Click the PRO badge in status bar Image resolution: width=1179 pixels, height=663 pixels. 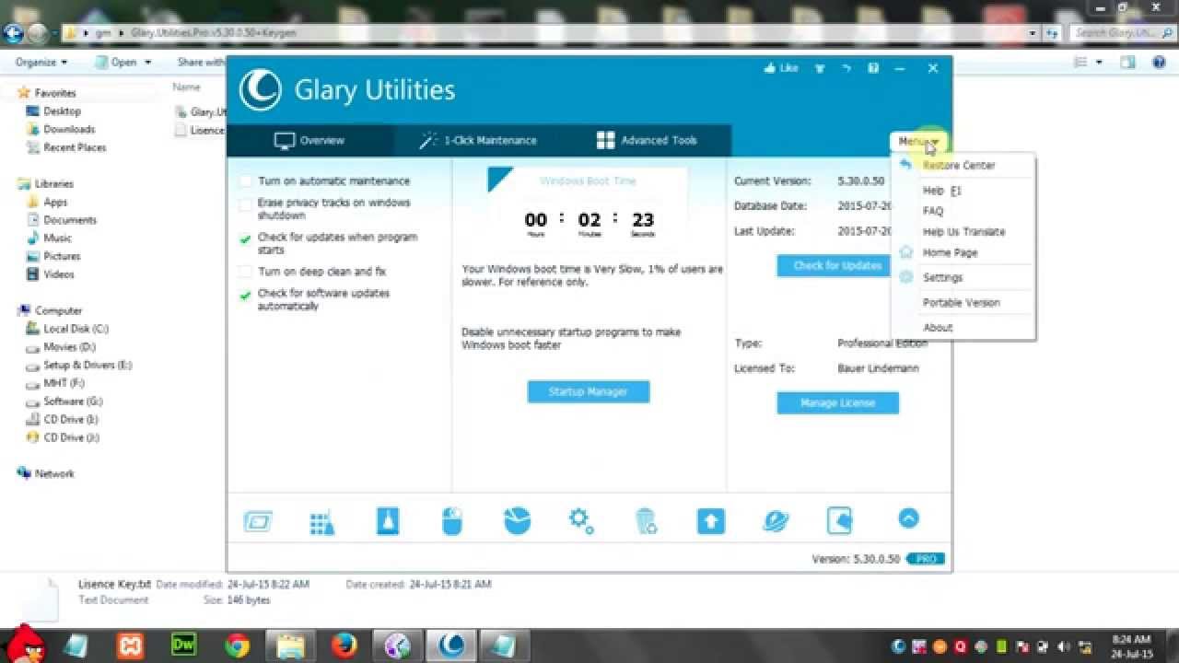click(926, 559)
